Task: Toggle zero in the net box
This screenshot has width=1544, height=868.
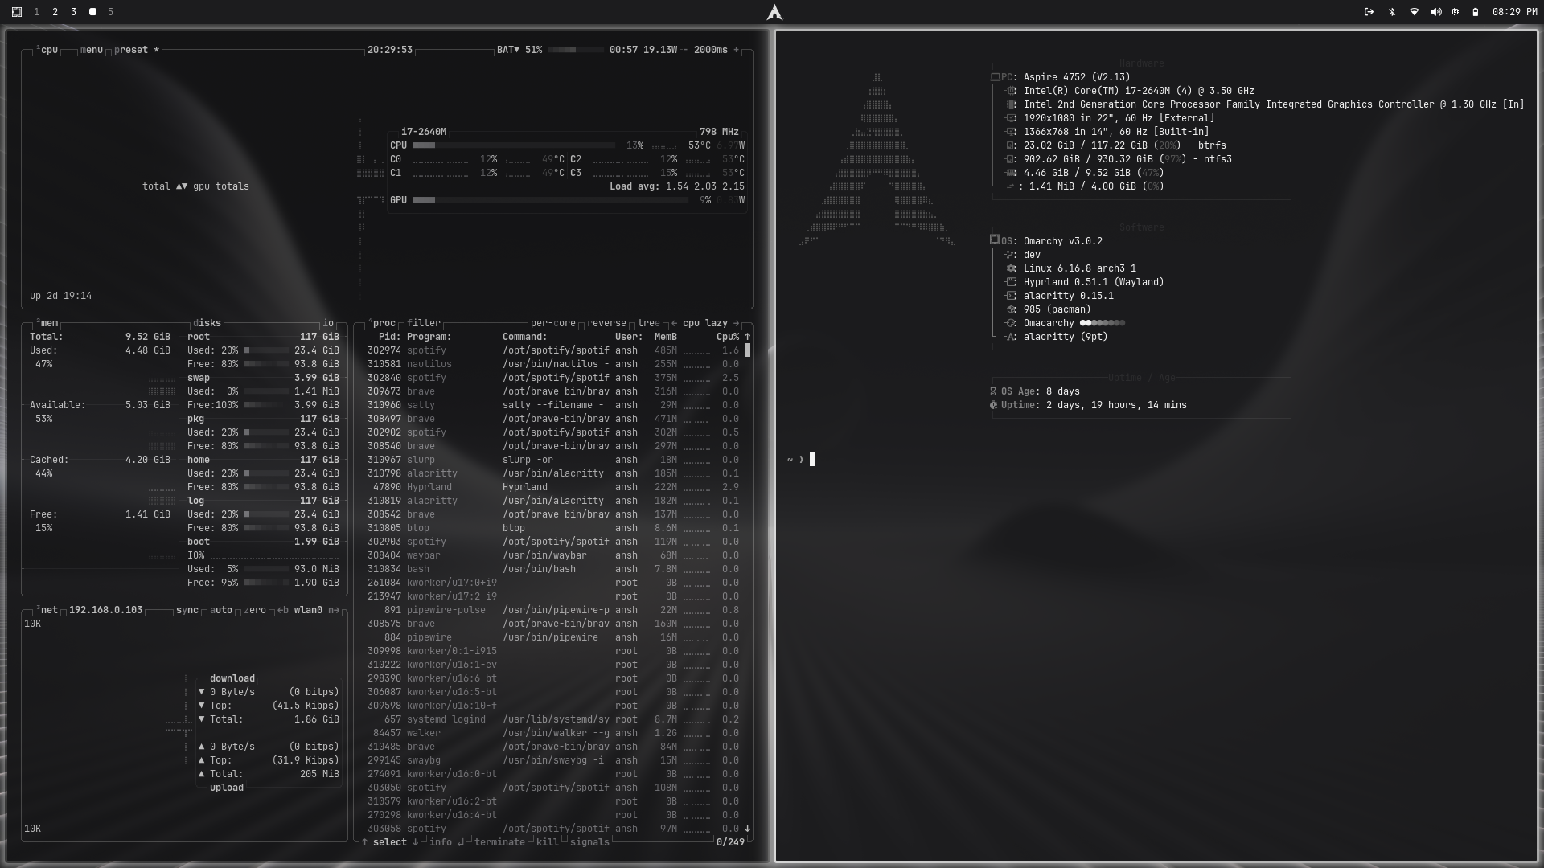Action: point(255,610)
